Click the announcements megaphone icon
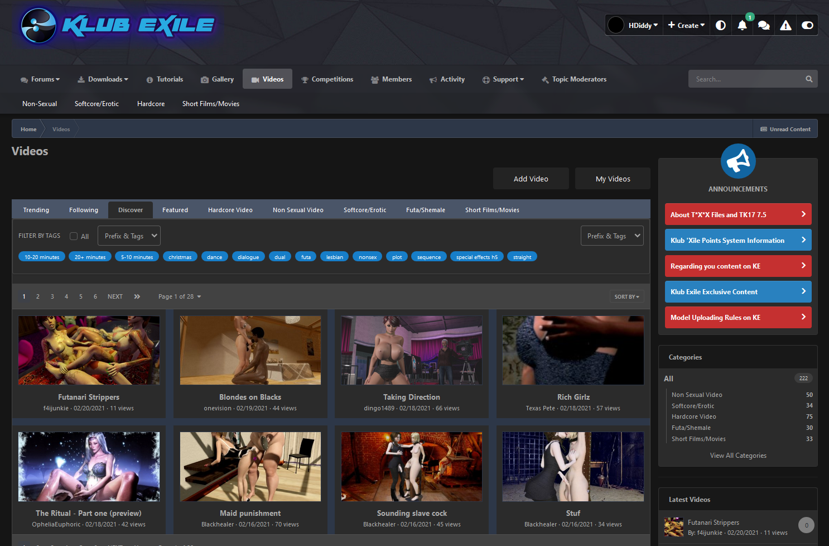This screenshot has height=546, width=829. 738,161
